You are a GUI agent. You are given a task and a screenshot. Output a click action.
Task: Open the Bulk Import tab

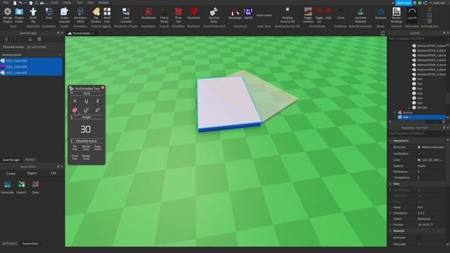pyautogui.click(x=10, y=244)
